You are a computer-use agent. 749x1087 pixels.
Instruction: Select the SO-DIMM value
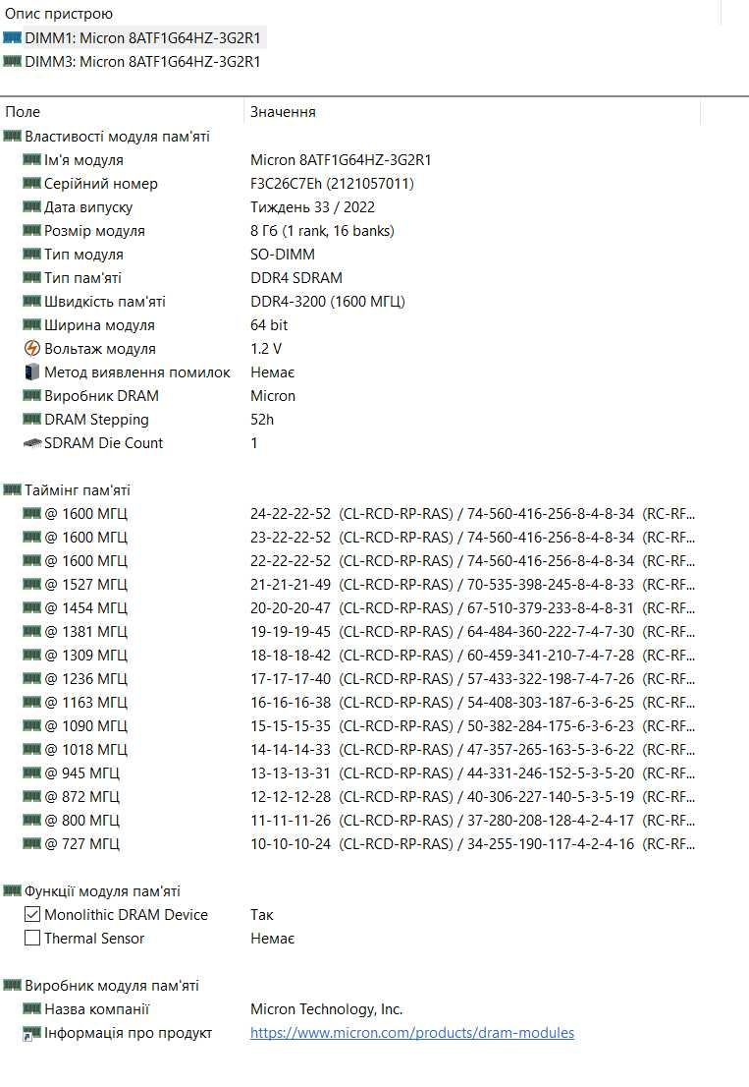[x=283, y=254]
